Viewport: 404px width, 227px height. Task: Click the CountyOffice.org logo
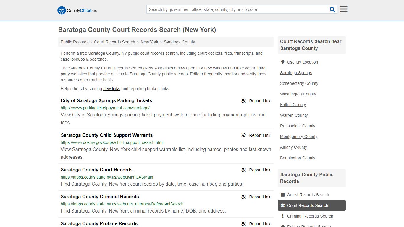(x=77, y=10)
